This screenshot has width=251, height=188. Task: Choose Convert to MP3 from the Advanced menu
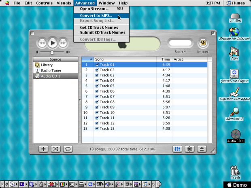pos(101,15)
